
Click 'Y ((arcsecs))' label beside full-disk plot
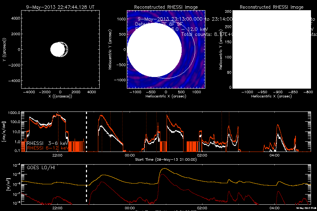pyautogui.click(x=4, y=50)
